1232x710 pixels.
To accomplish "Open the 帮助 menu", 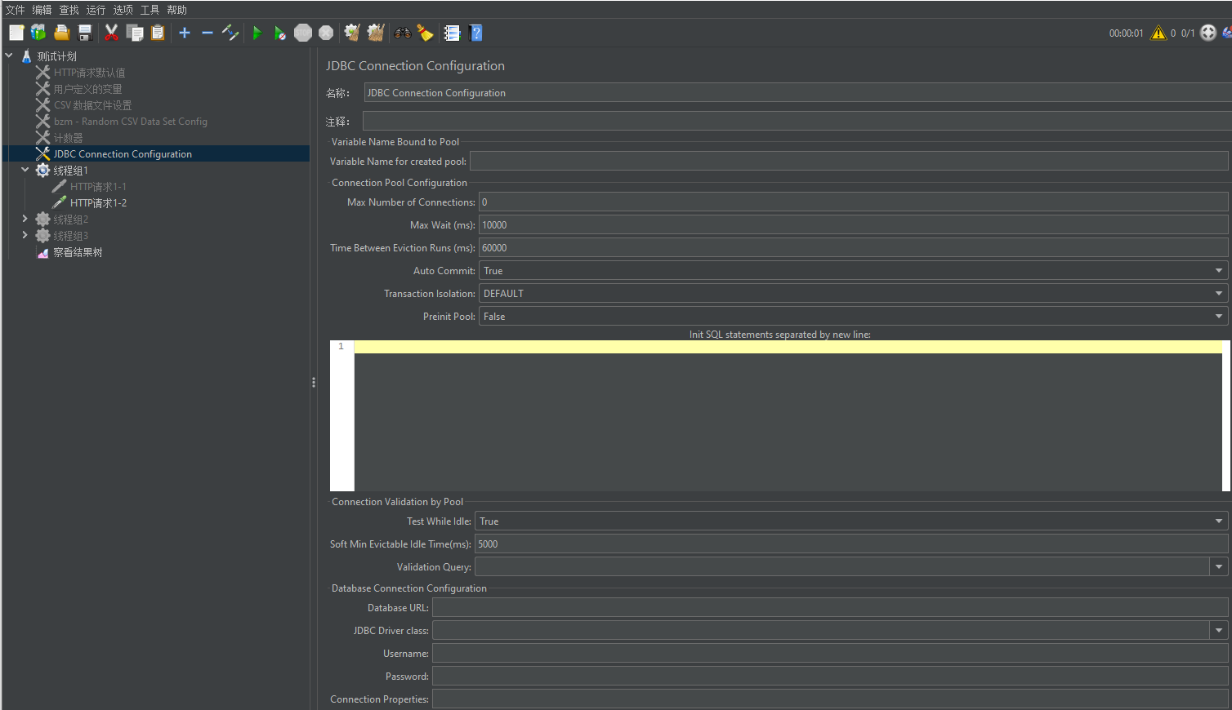I will coord(177,10).
